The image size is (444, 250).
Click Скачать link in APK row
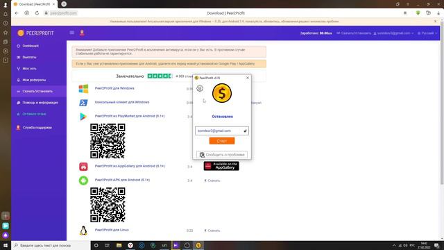[212, 181]
